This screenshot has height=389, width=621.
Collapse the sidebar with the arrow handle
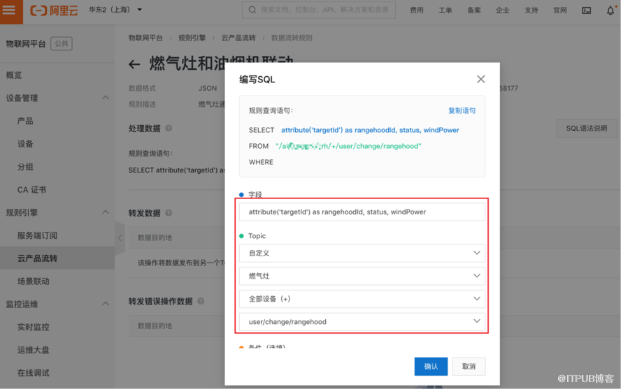point(120,238)
